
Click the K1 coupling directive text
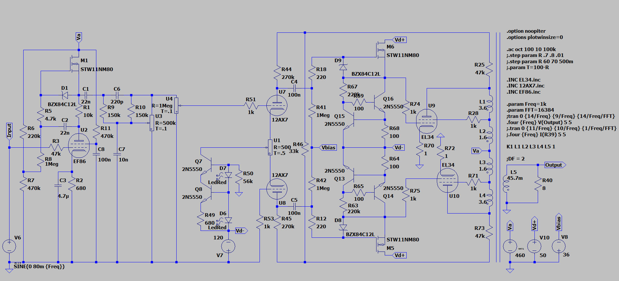click(x=531, y=147)
